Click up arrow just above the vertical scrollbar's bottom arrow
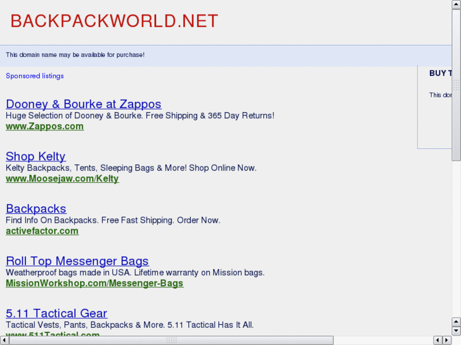 pyautogui.click(x=457, y=322)
